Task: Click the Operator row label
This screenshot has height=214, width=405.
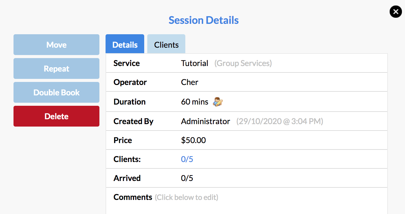Action: tap(130, 82)
